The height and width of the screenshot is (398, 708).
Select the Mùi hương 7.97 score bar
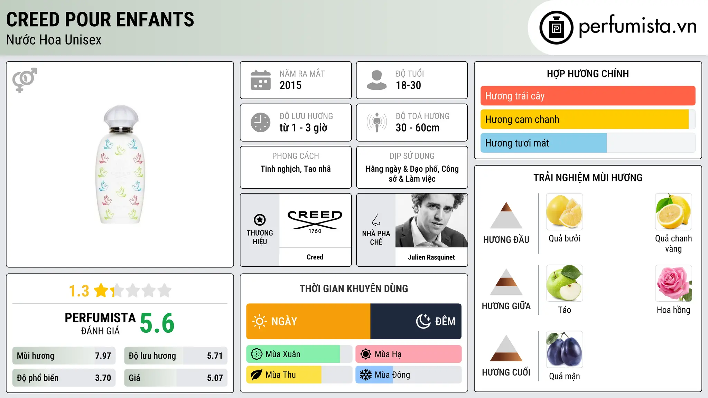coord(64,356)
